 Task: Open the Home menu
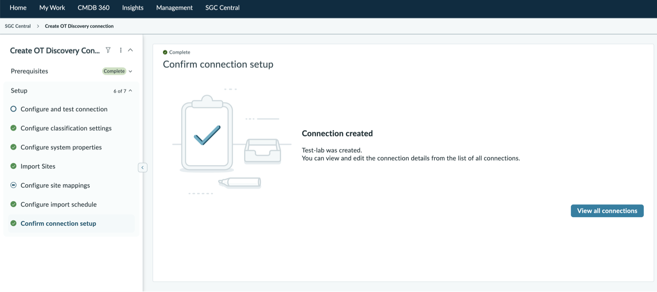point(18,8)
